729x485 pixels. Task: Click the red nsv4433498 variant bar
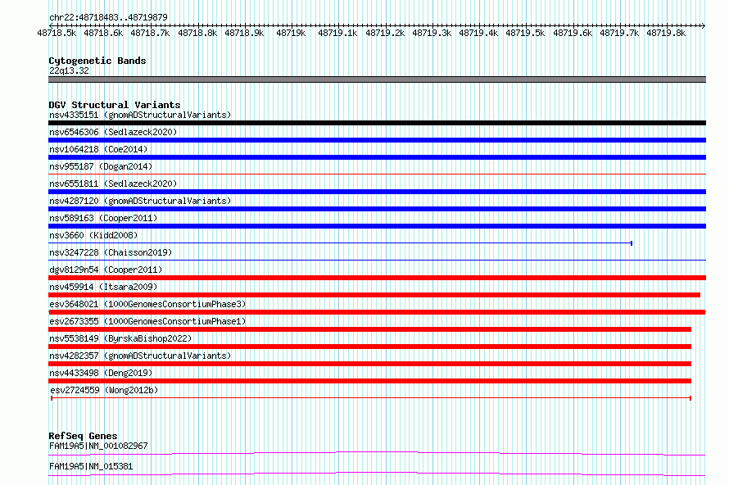(369, 381)
